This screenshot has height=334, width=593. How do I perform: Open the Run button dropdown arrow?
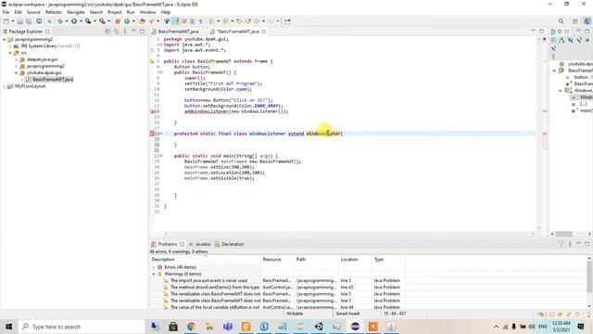point(81,21)
